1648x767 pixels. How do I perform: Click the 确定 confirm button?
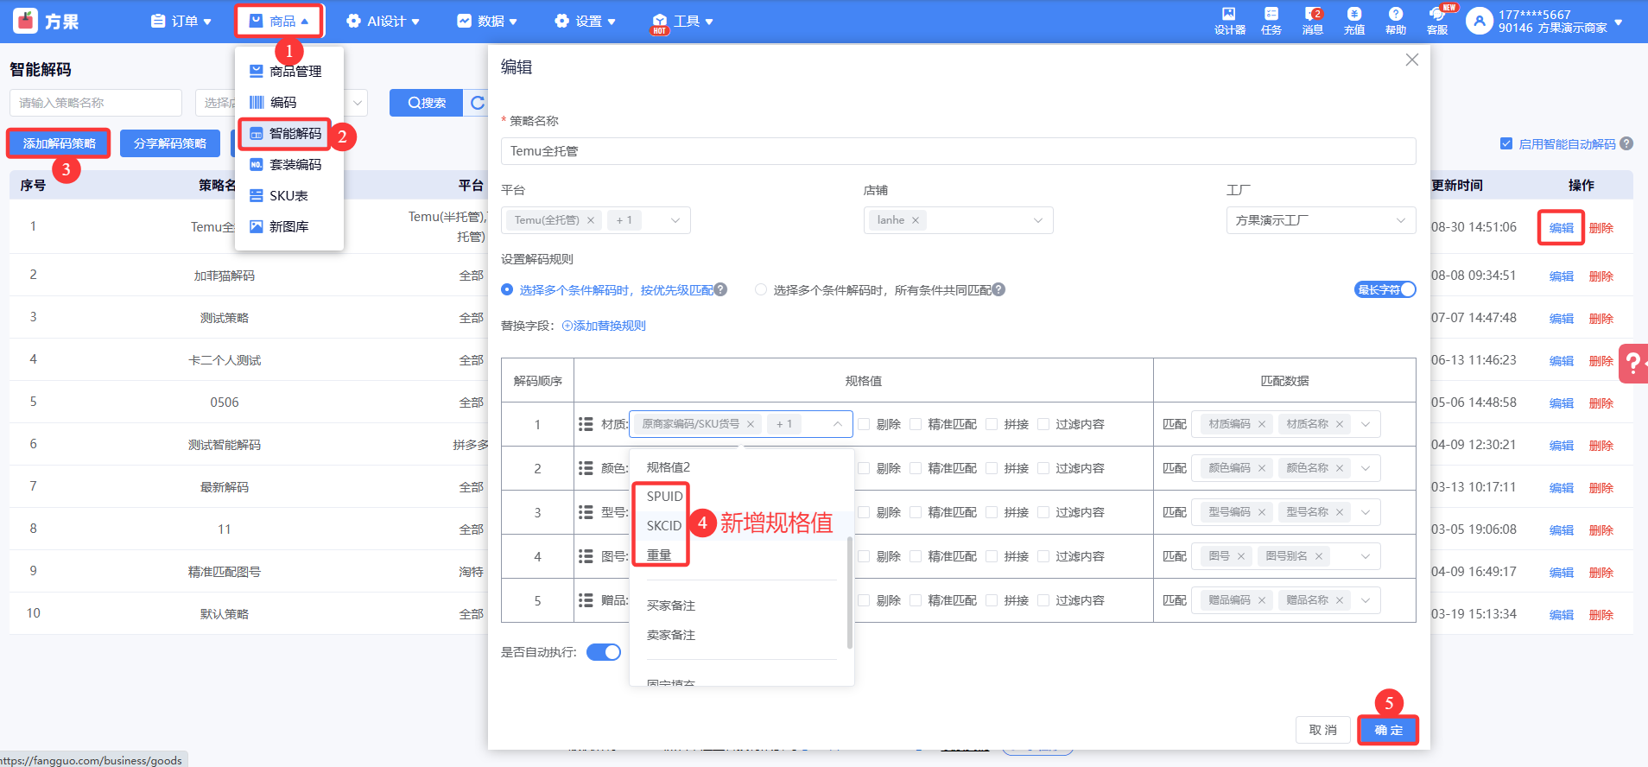(x=1387, y=730)
